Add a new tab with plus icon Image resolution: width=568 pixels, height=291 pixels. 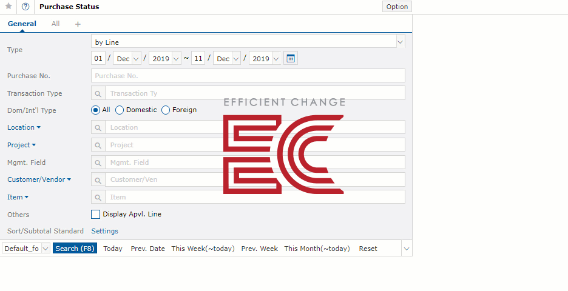[78, 24]
